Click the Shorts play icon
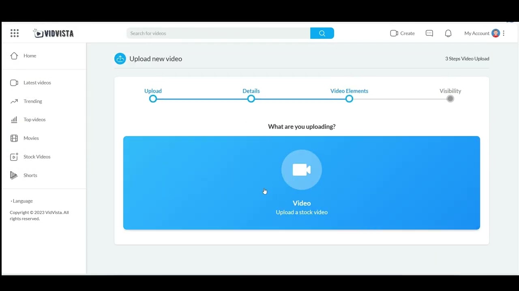The height and width of the screenshot is (291, 519). coord(14,175)
